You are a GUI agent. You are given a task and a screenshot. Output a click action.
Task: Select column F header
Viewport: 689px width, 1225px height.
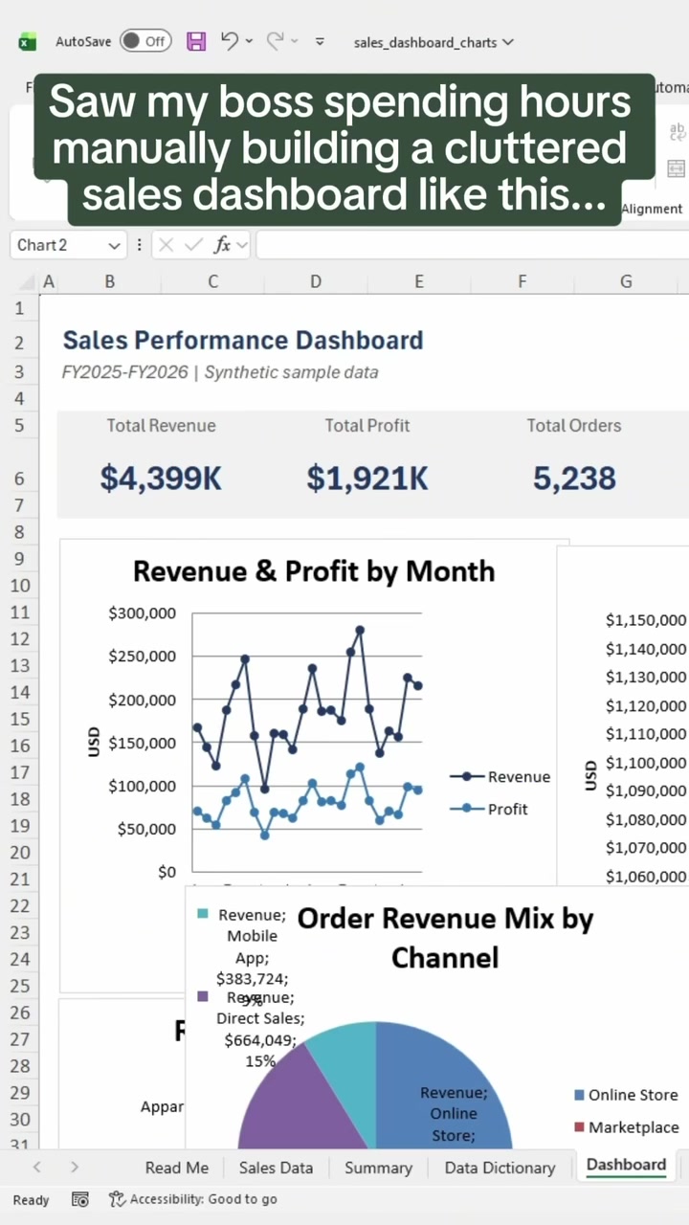pyautogui.click(x=522, y=281)
